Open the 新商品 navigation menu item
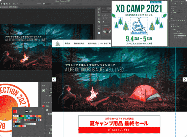Screen dimensions: 187x137 pos(68,43)
